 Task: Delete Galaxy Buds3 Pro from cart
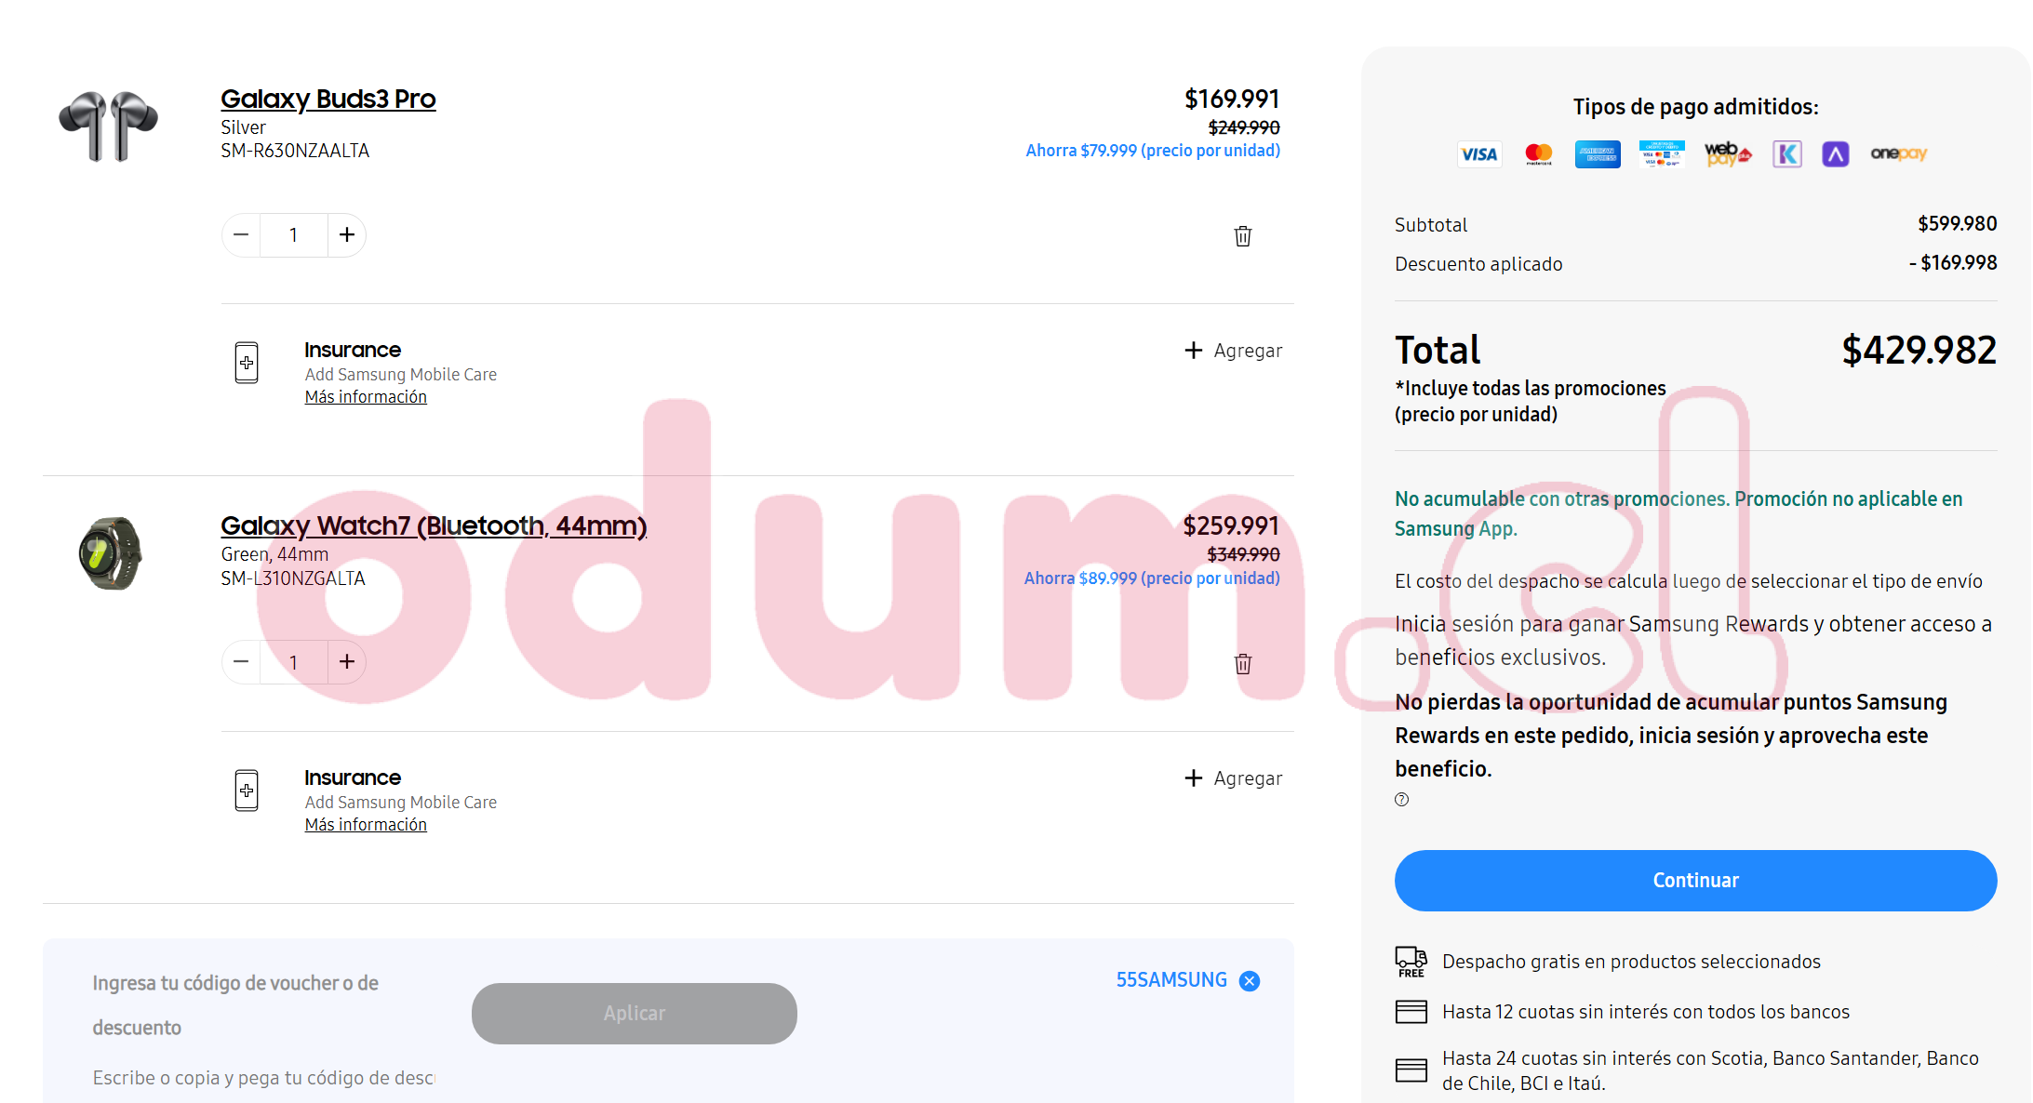[x=1242, y=236]
